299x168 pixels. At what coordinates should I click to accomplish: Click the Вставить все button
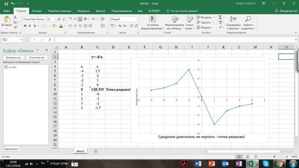click(14, 57)
